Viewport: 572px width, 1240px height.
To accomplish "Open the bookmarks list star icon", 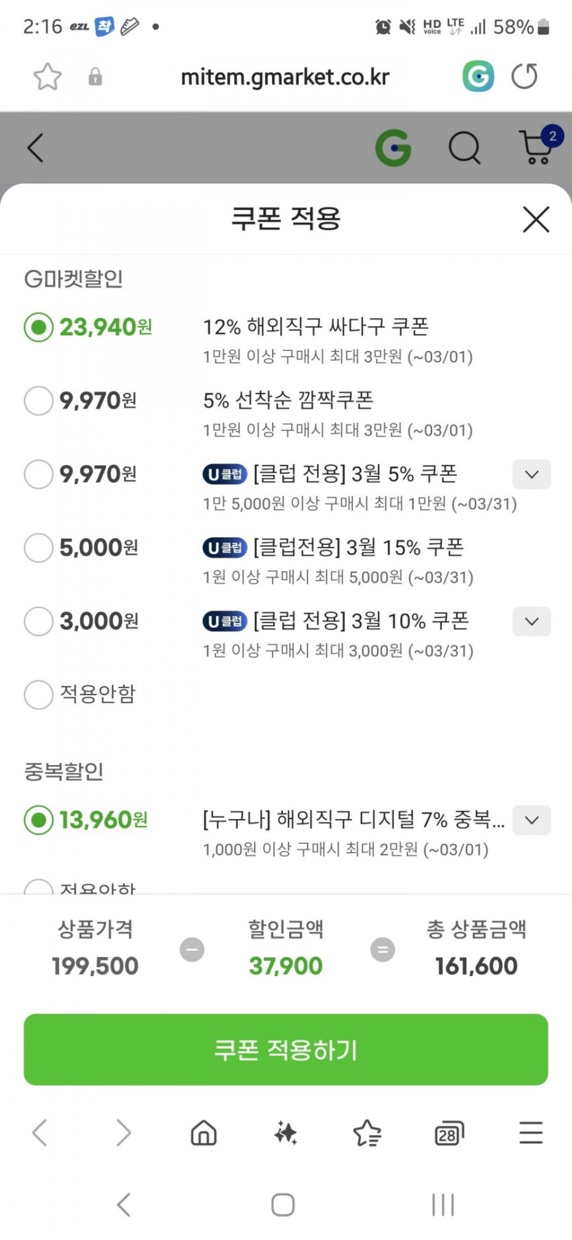I will pyautogui.click(x=367, y=1133).
